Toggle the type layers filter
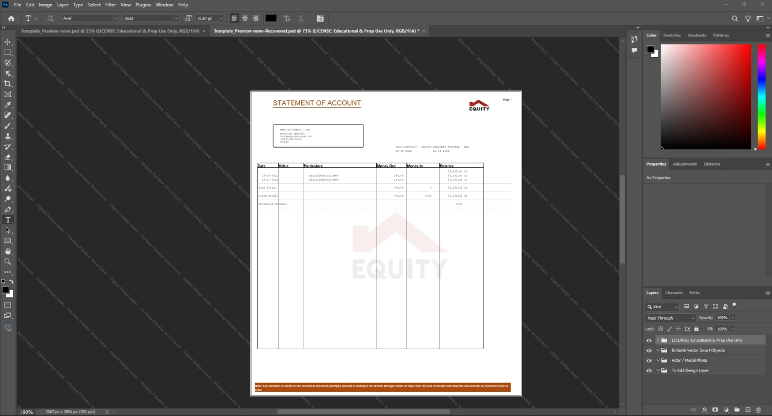 click(x=706, y=306)
